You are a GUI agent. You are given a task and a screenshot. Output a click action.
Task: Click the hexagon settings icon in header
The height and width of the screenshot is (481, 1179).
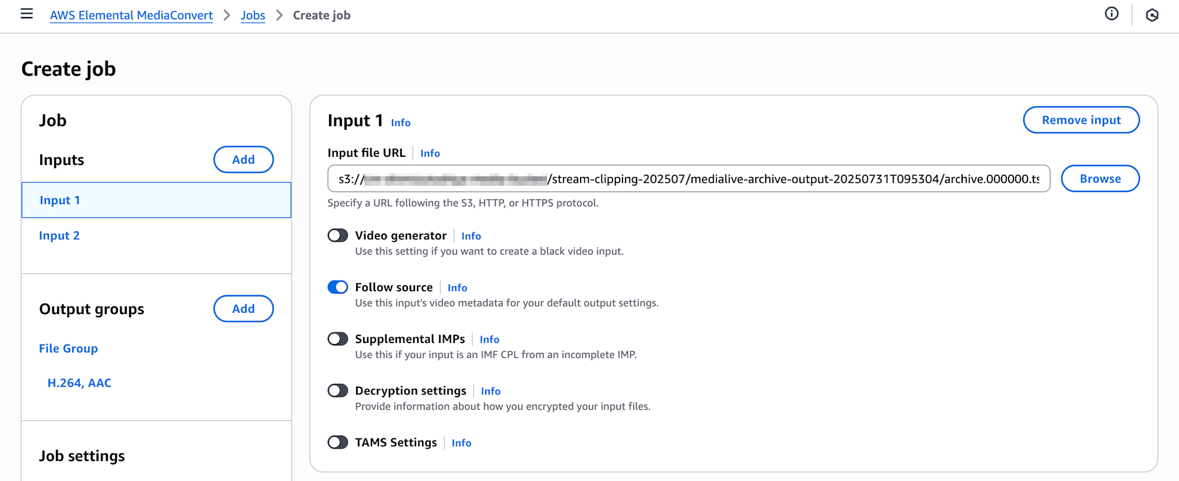coord(1152,15)
